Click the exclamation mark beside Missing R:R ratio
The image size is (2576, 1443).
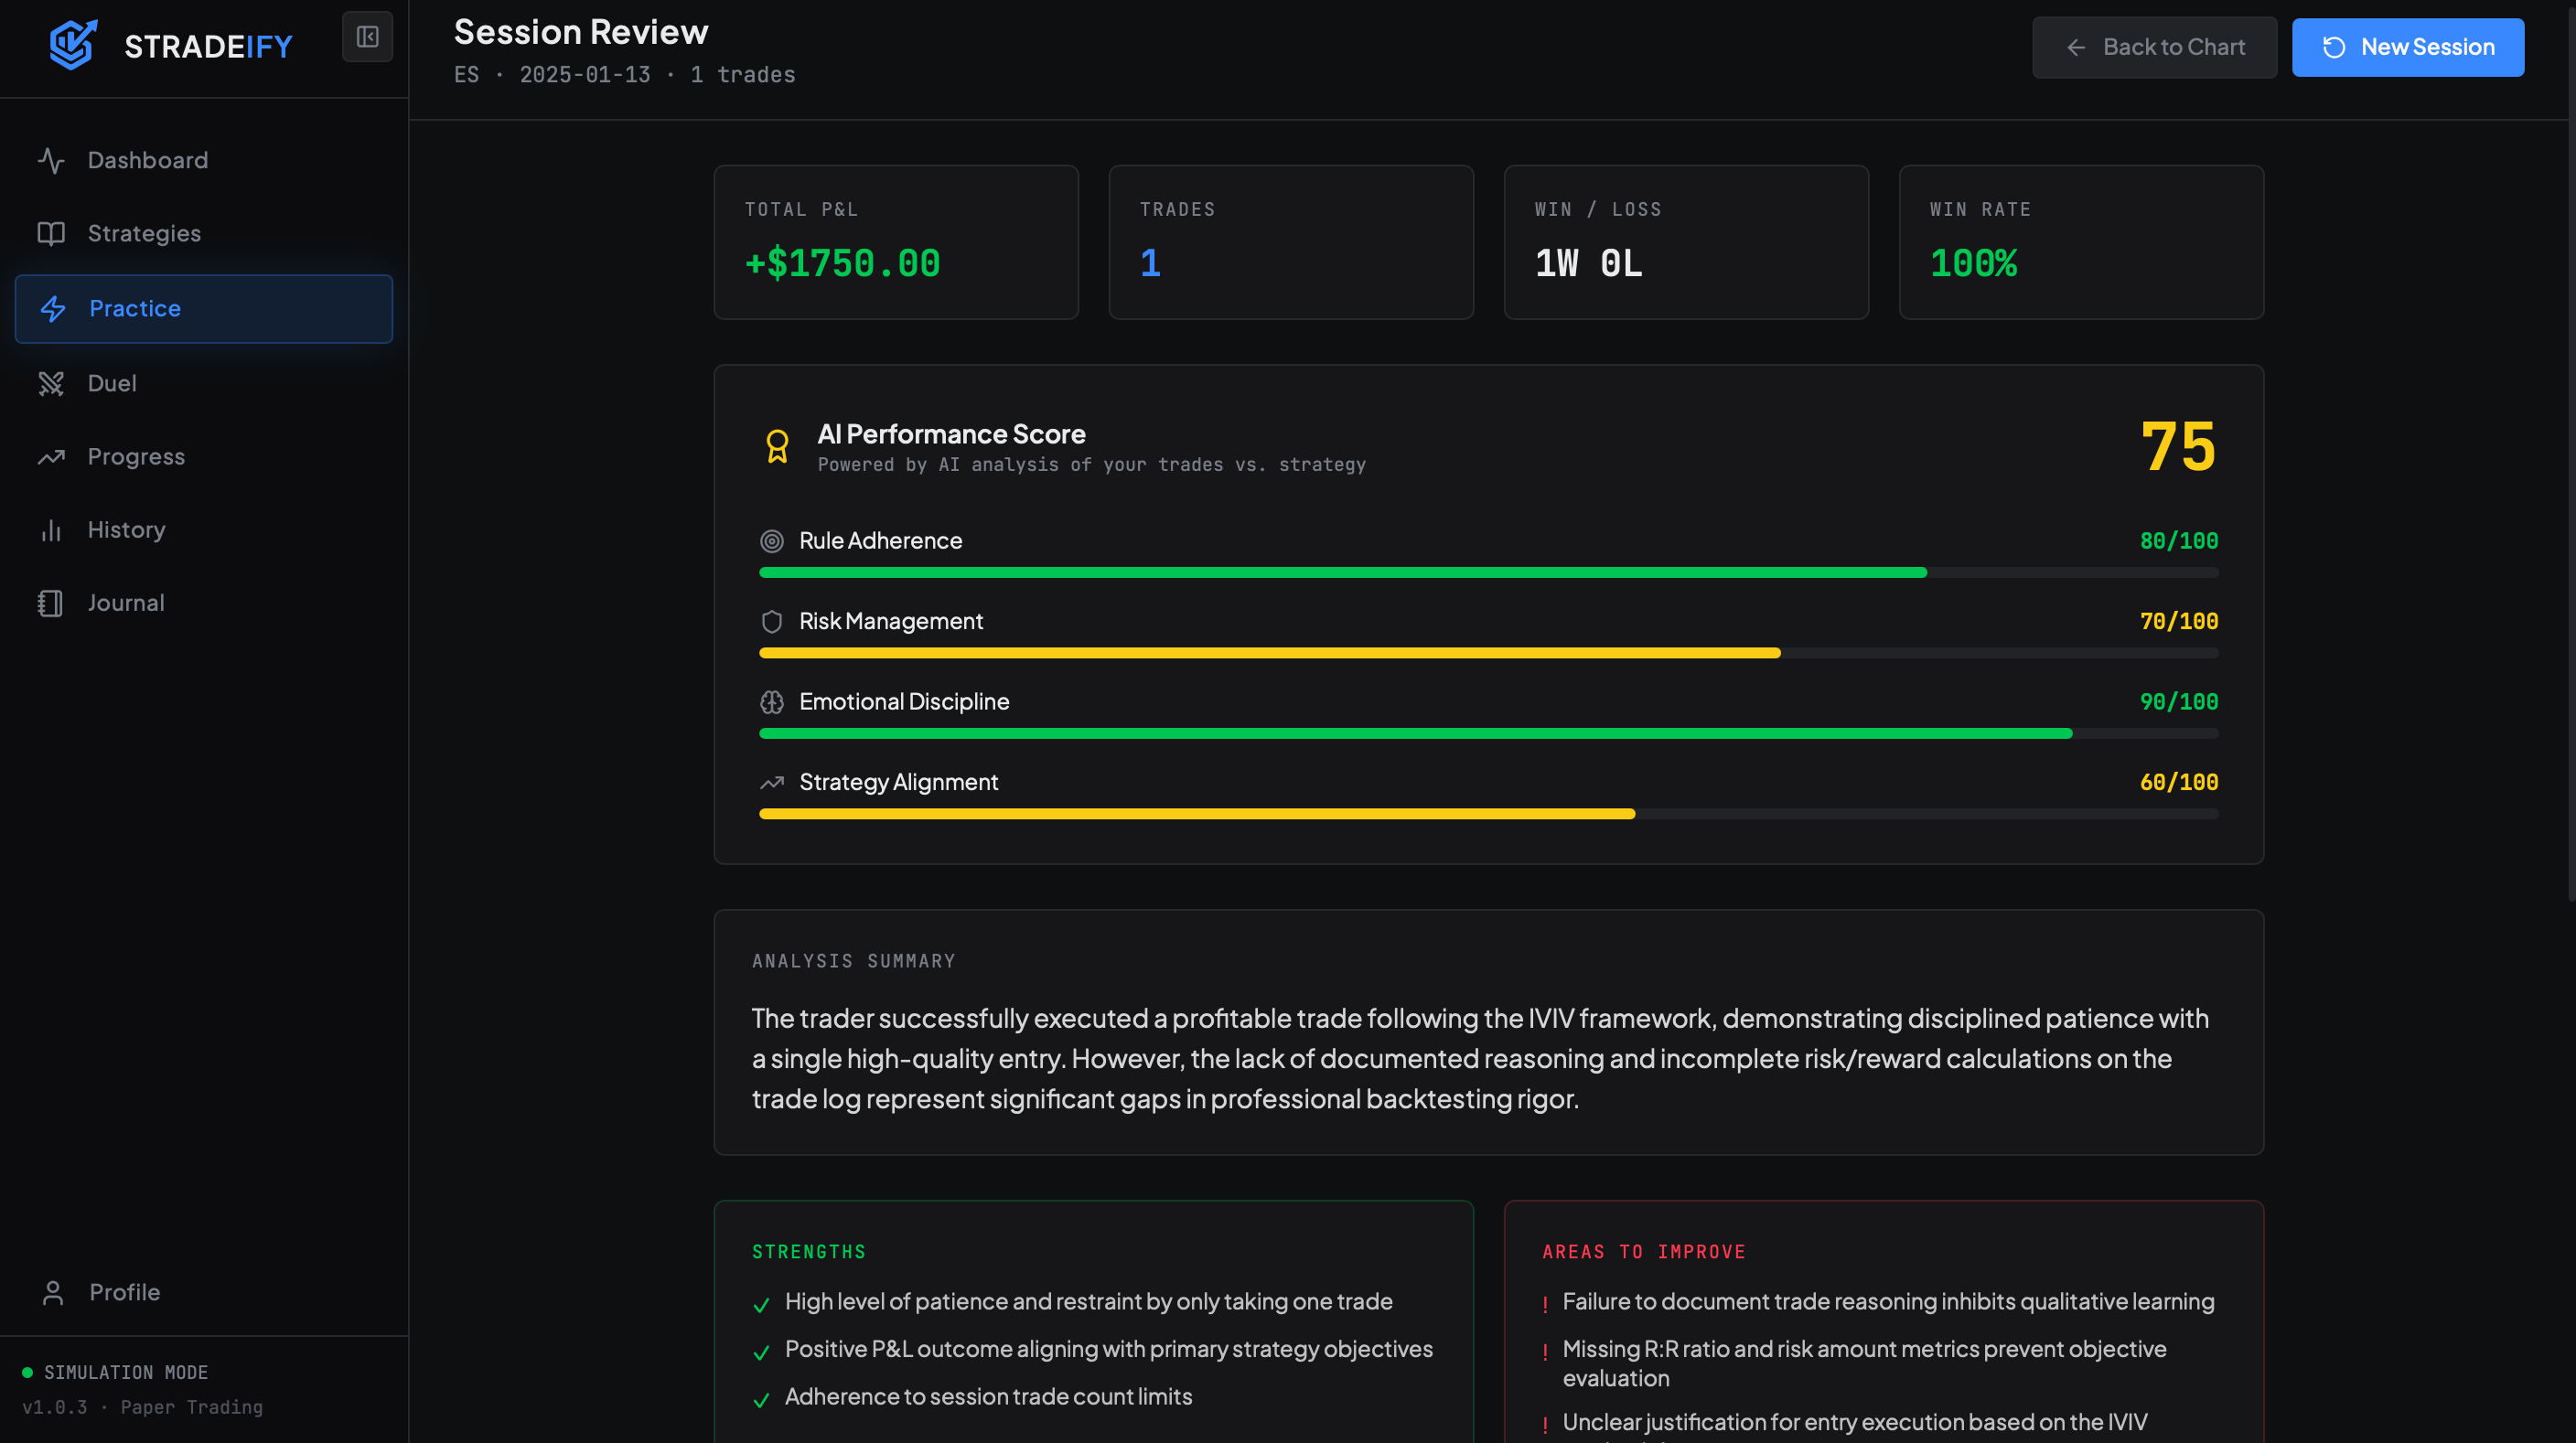coord(1545,1351)
